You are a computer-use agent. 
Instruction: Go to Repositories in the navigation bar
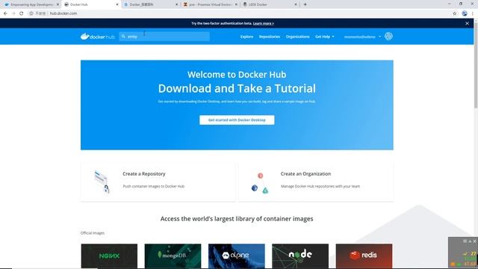tap(270, 37)
